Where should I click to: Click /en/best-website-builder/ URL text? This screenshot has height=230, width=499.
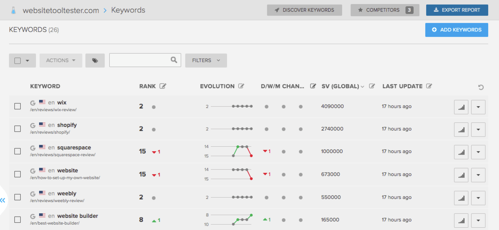(x=55, y=223)
